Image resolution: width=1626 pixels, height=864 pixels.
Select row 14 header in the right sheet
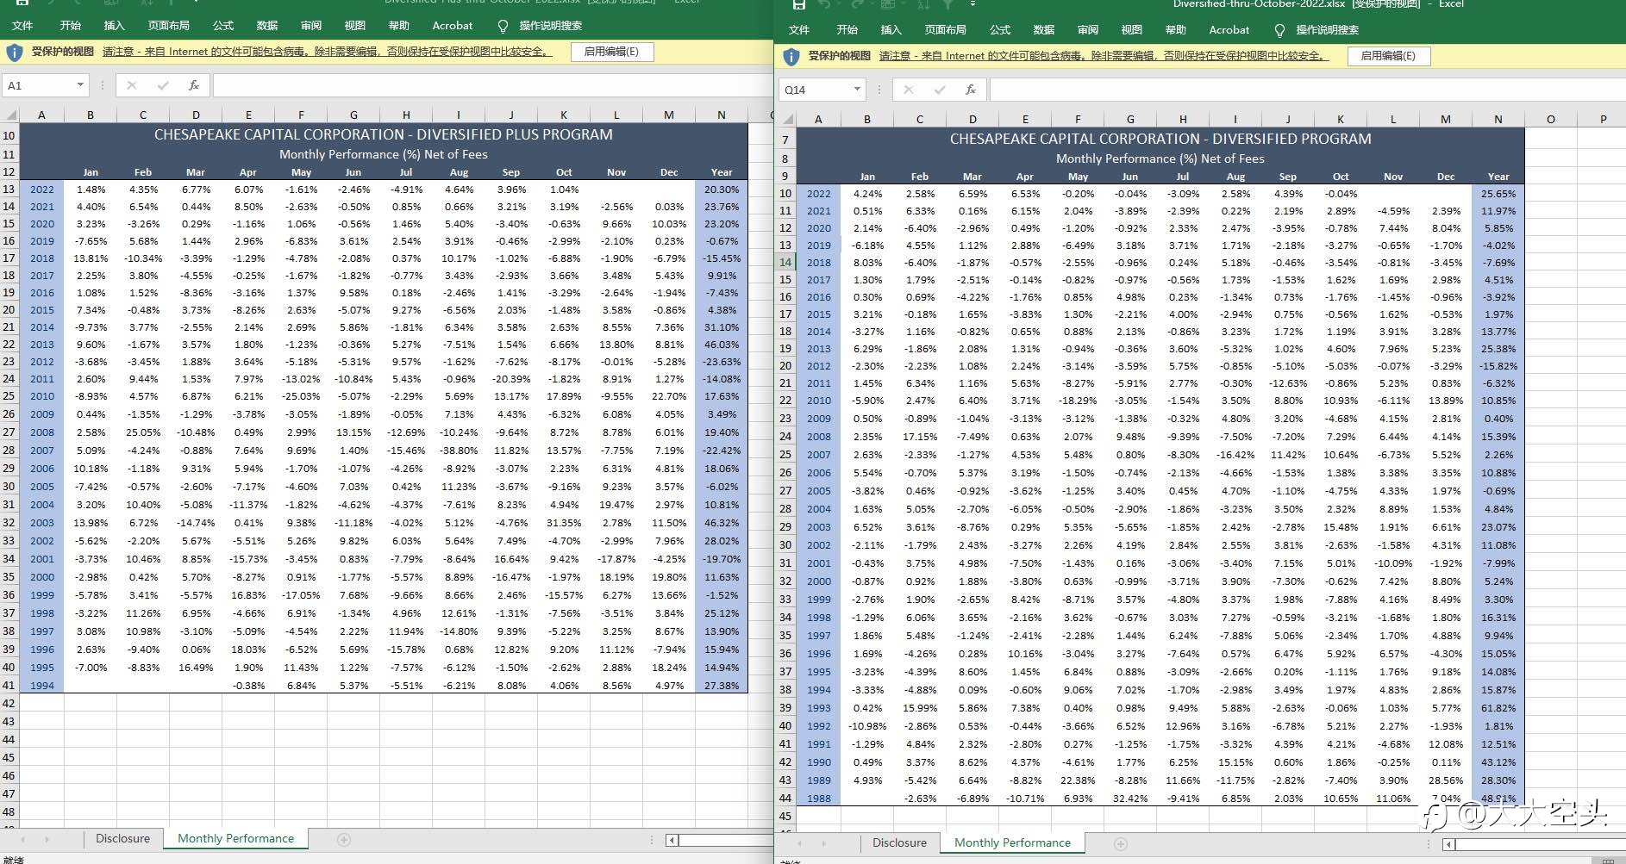pos(786,263)
